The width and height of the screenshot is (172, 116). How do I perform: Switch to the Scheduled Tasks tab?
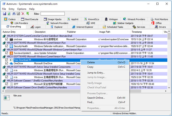tap(113, 27)
